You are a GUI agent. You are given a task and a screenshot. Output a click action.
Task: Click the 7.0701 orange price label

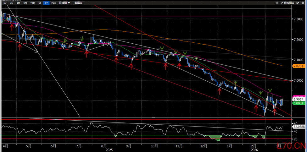point(298,66)
